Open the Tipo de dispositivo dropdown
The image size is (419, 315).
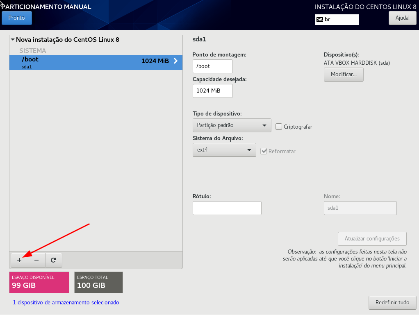(232, 125)
